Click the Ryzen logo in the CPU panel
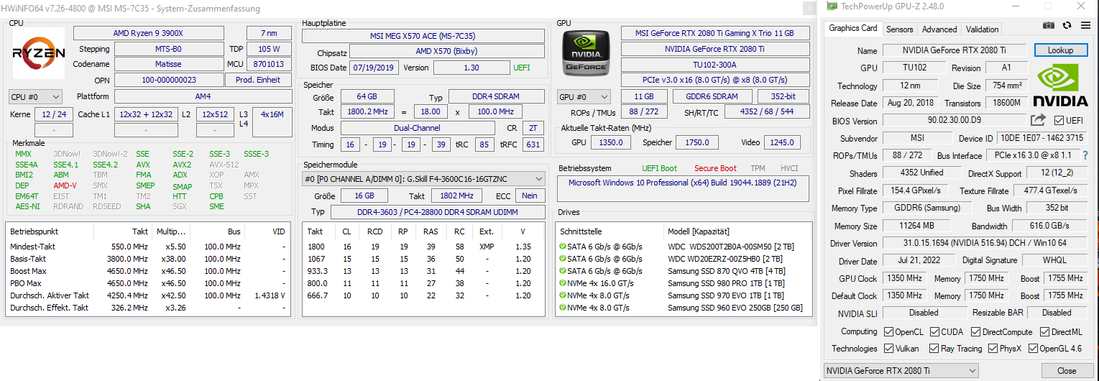 (x=39, y=52)
